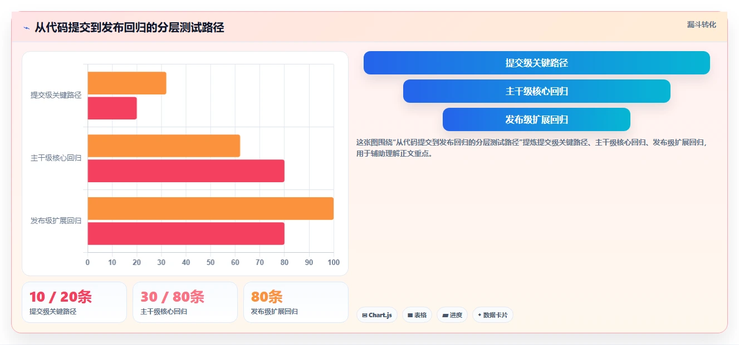
Task: Click the lightning icon beside the title
Action: [x=26, y=28]
